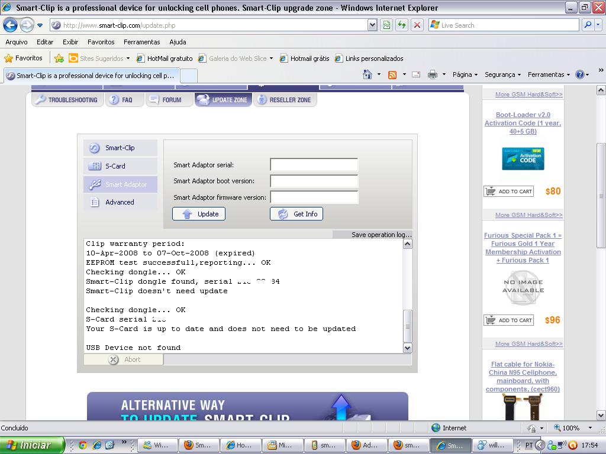Click the Update button
The height and width of the screenshot is (454, 606).
(199, 214)
